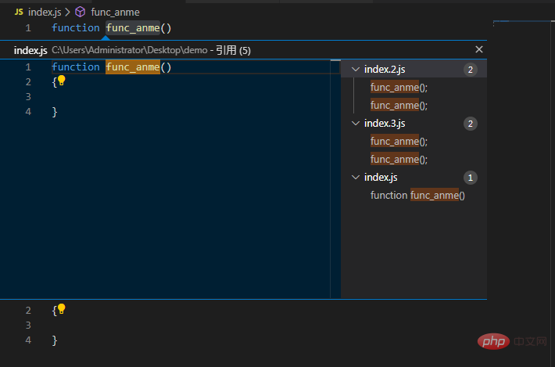Image resolution: width=555 pixels, height=367 pixels.
Task: Click index.js title in peek header
Action: point(30,50)
